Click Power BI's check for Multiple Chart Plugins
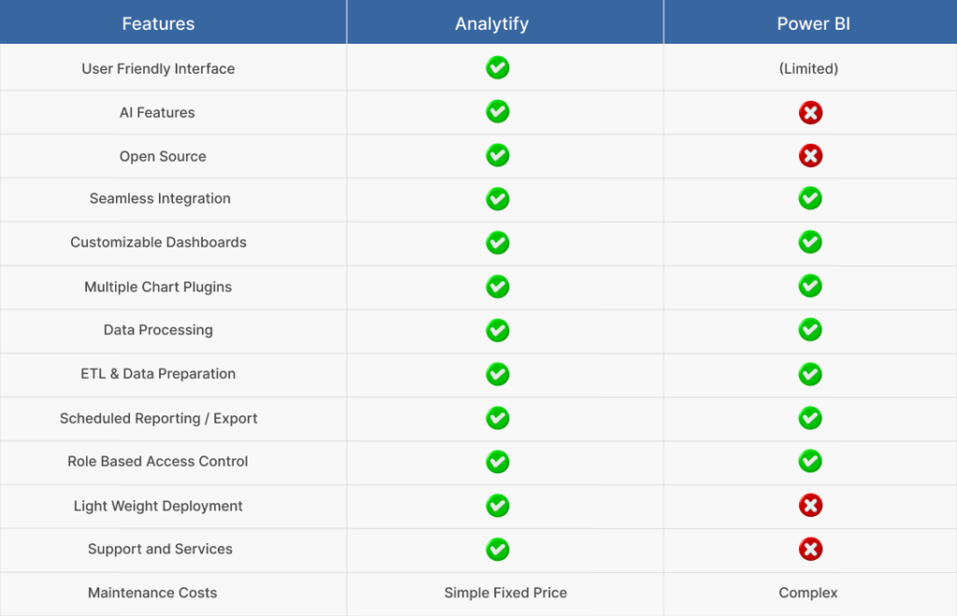The width and height of the screenshot is (957, 616). coord(810,286)
